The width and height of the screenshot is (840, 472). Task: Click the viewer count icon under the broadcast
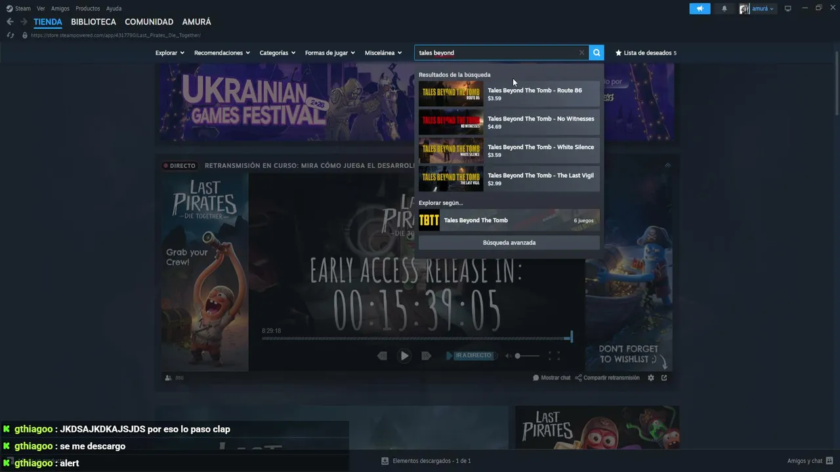point(169,378)
